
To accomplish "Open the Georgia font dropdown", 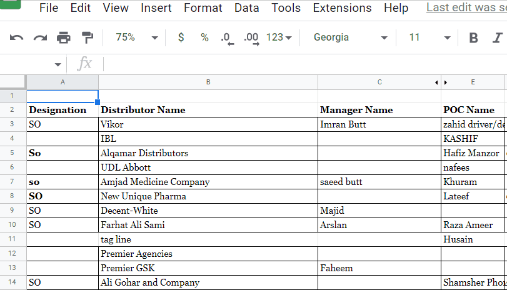I will pyautogui.click(x=350, y=37).
